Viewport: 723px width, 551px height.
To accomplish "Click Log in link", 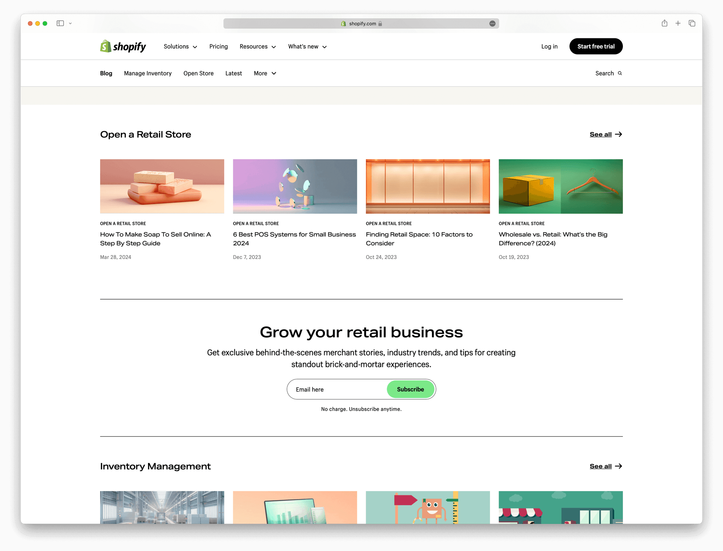I will coord(549,46).
